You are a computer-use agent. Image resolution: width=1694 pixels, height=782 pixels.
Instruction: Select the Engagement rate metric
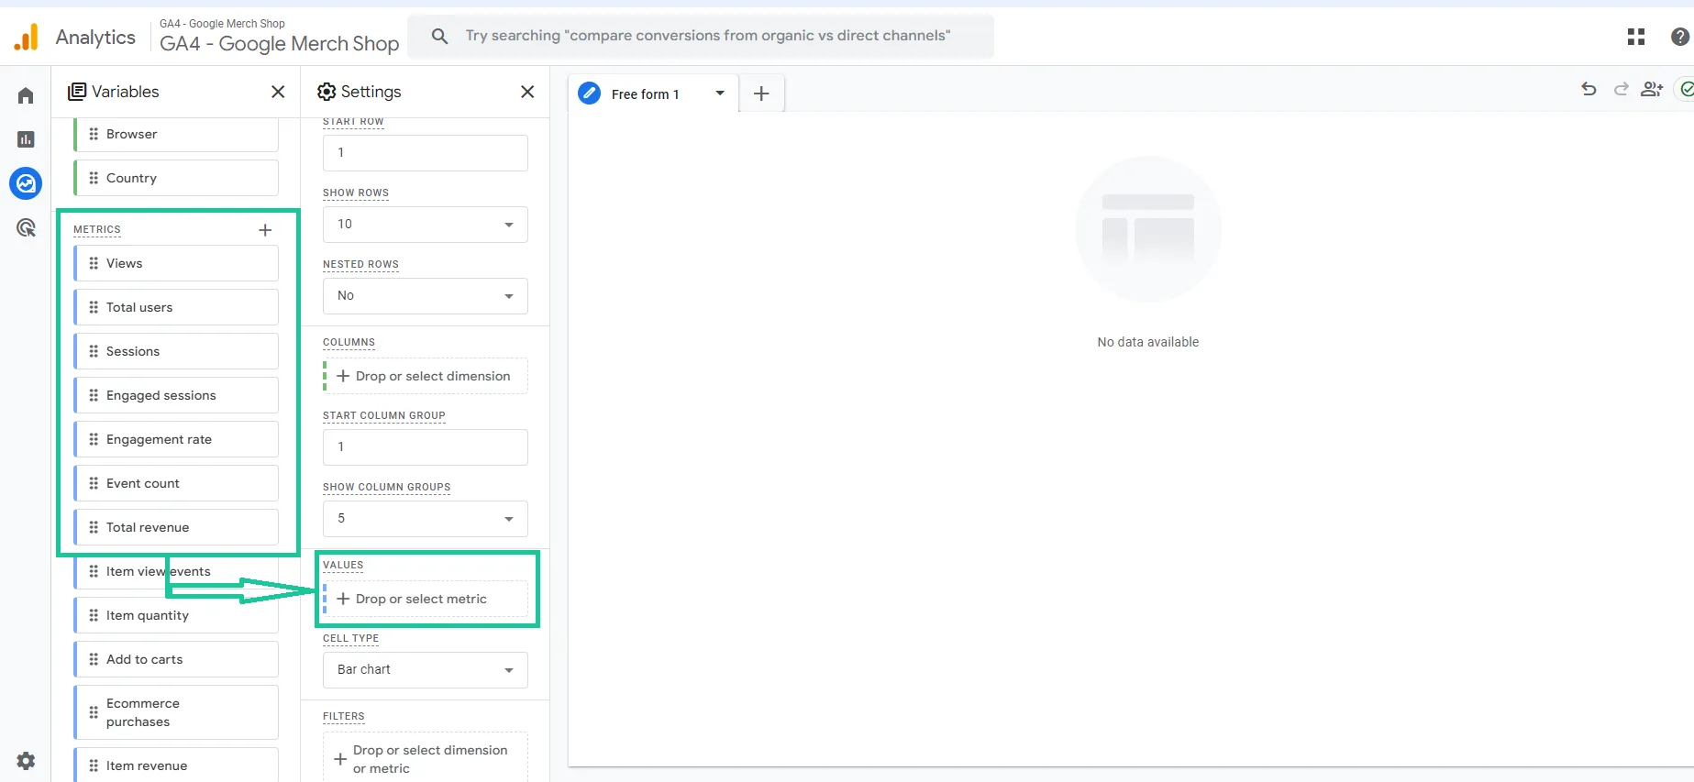coord(176,439)
